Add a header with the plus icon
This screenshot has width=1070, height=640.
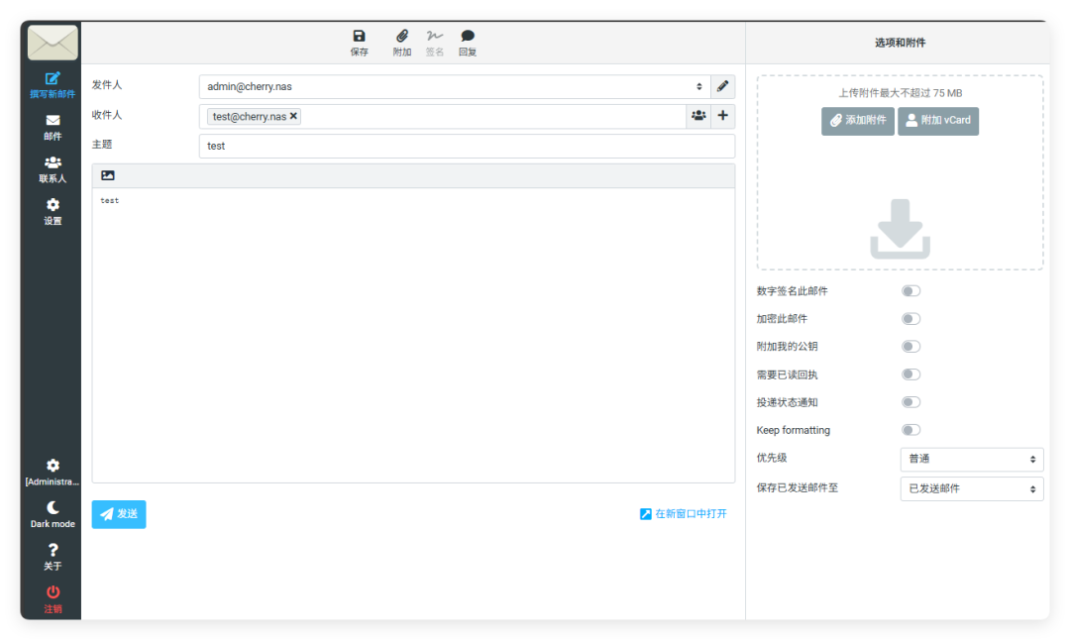[x=722, y=116]
